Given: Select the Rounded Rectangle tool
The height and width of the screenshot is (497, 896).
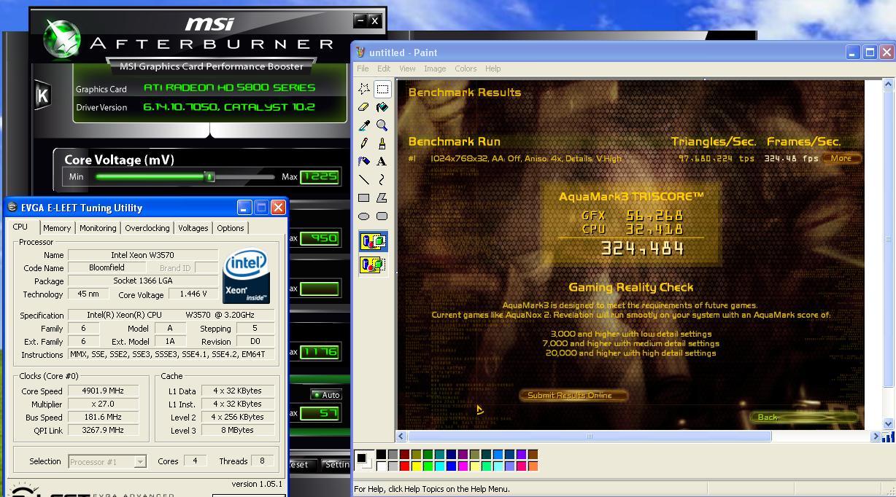Looking at the screenshot, I should tap(382, 216).
